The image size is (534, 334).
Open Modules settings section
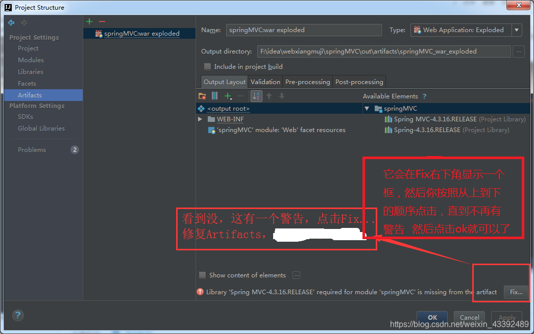(x=31, y=60)
